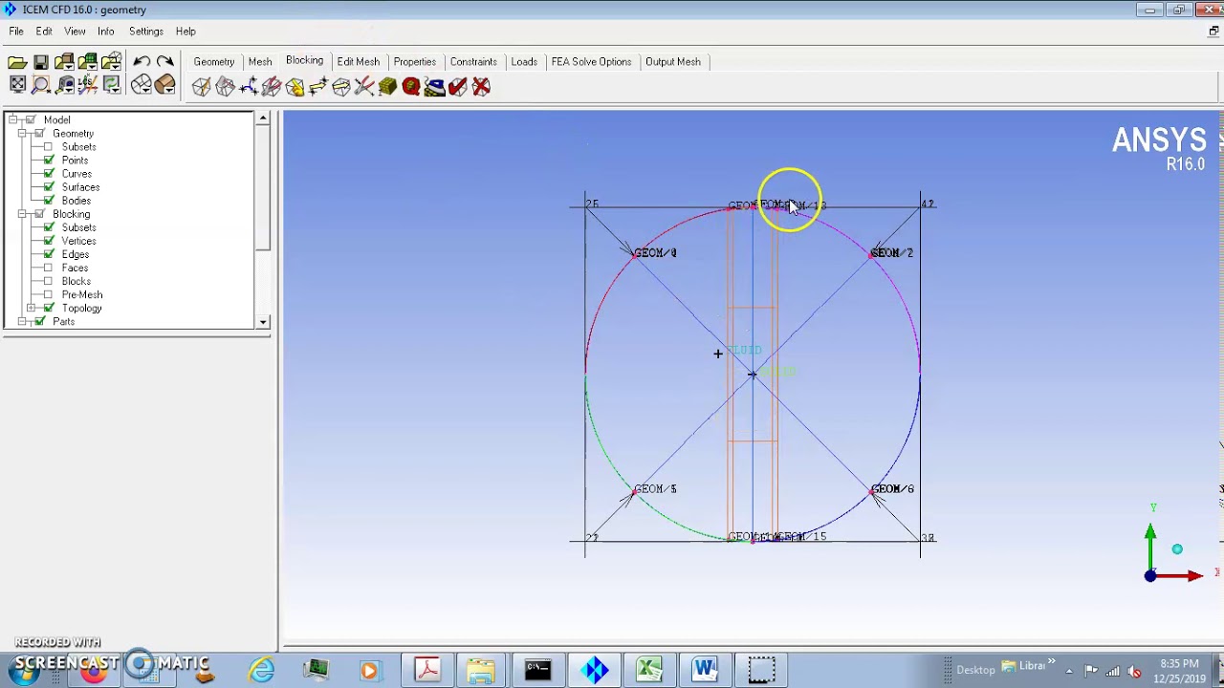Click the Edit Edge icon

[x=364, y=87]
